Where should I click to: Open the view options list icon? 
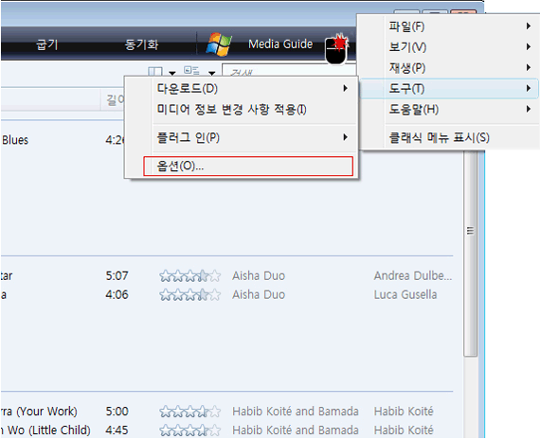(x=191, y=71)
